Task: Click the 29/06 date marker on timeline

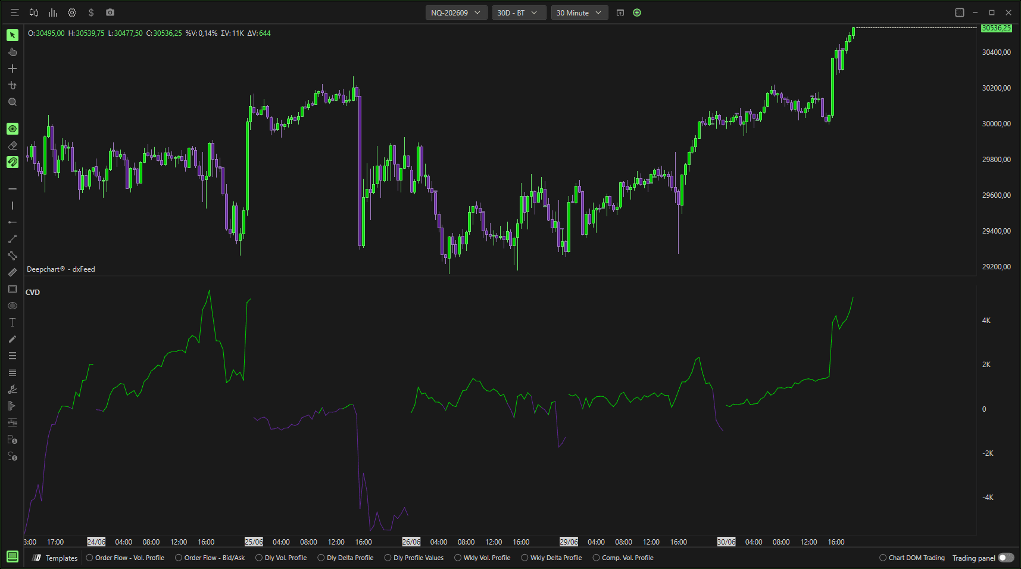Action: tap(569, 542)
